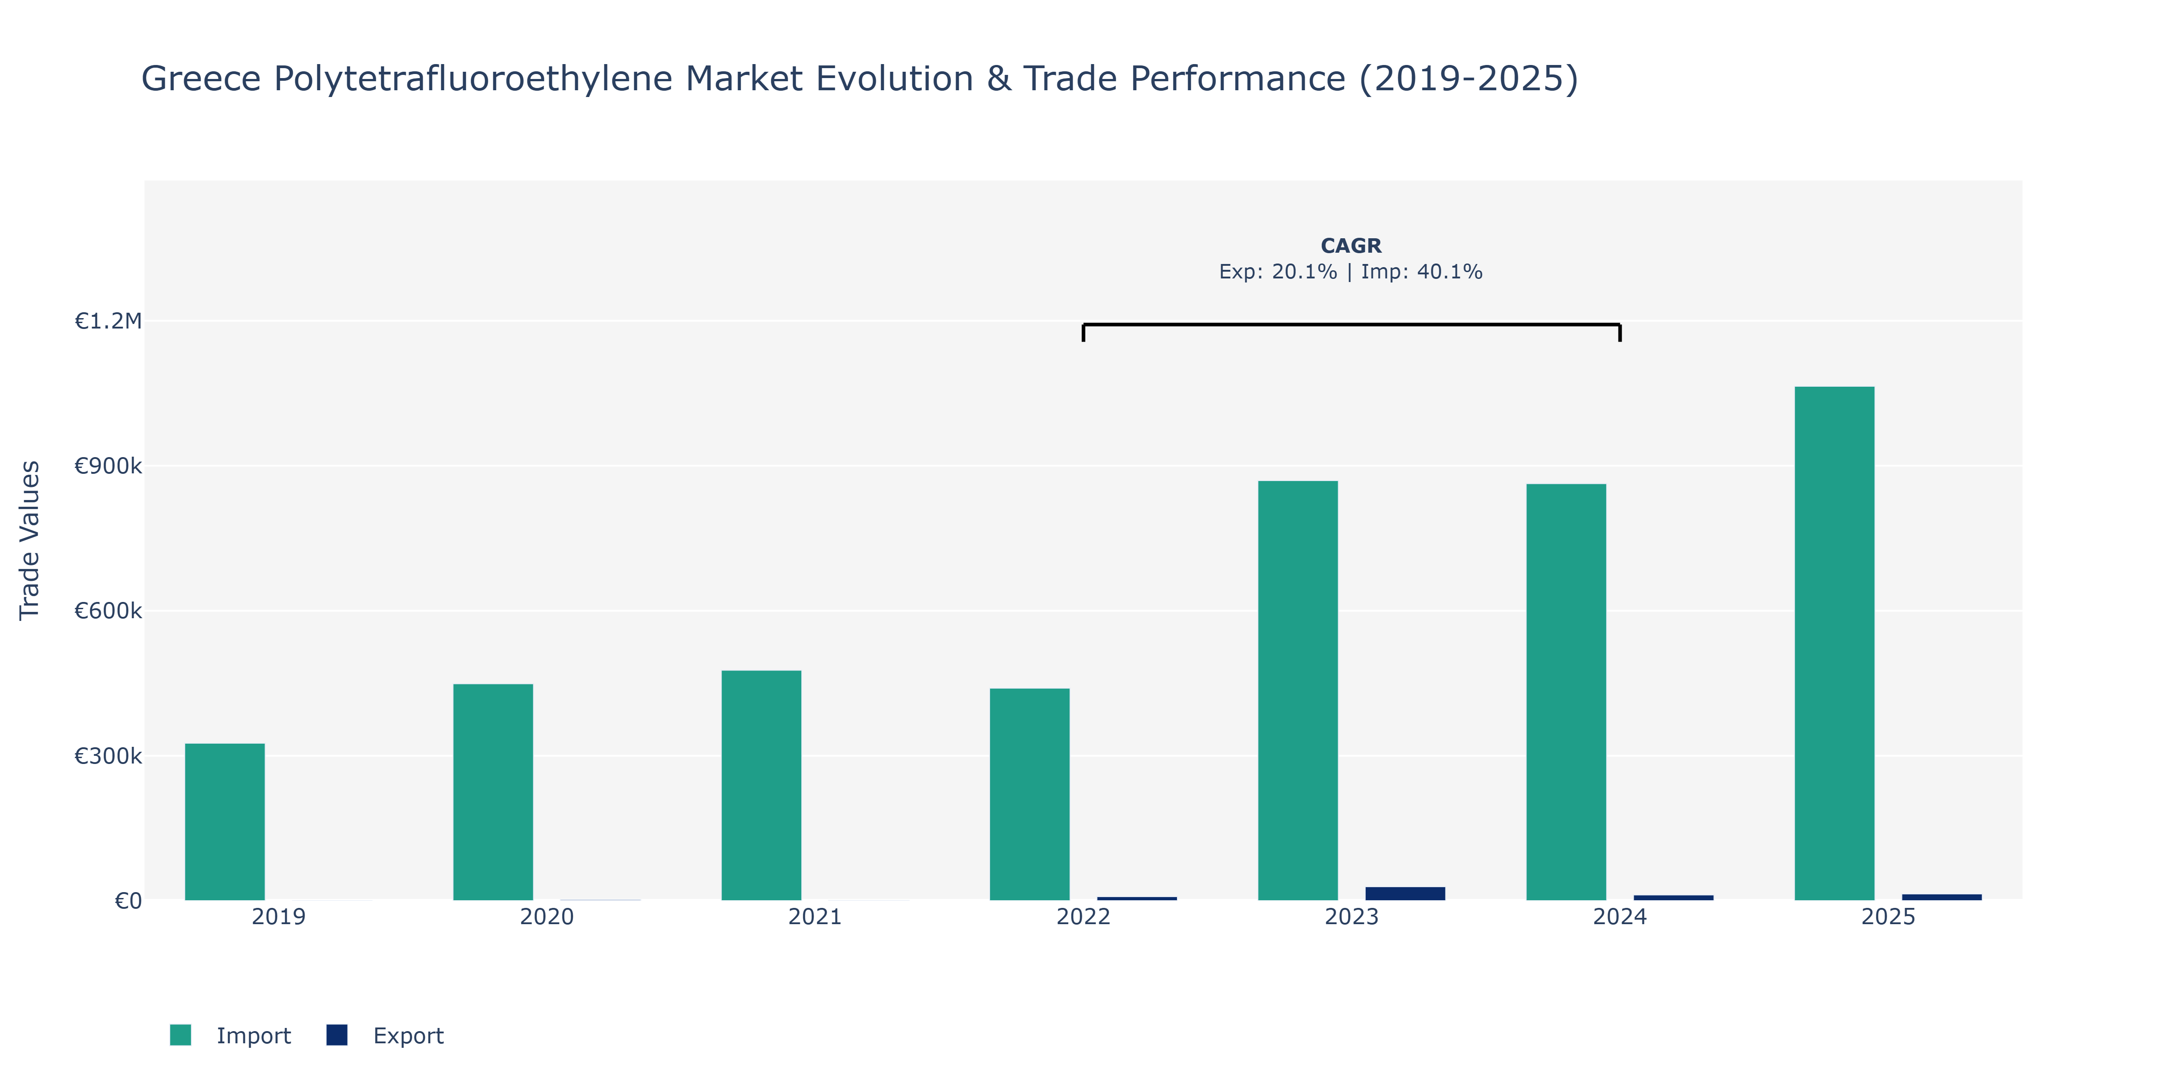
Task: Click the 'Exp: 20.1% | Imp: 40.1%' annotation
Action: tap(1351, 272)
